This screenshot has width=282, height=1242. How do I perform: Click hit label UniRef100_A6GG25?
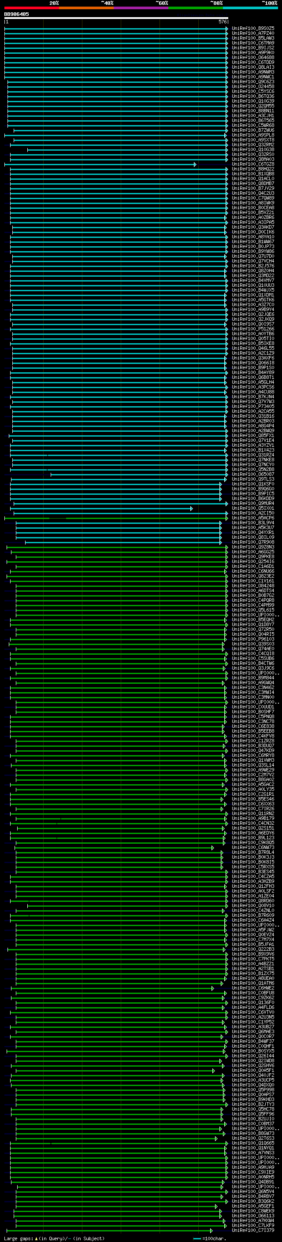pos(253,552)
